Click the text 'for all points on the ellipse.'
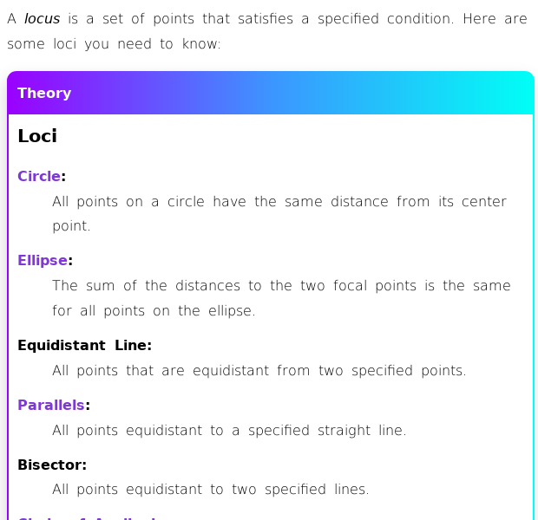 154,310
